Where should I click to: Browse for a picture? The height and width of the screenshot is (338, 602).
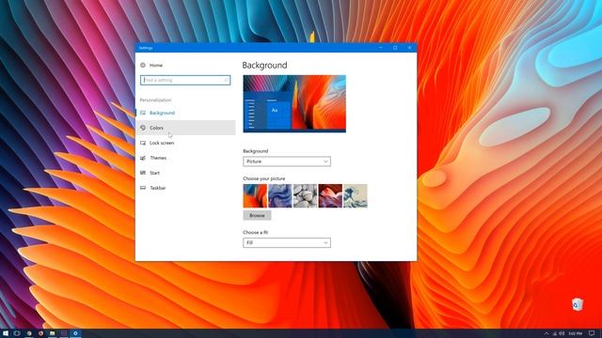pyautogui.click(x=257, y=215)
